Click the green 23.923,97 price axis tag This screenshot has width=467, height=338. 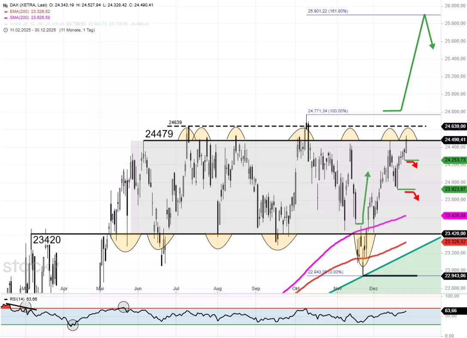454,189
